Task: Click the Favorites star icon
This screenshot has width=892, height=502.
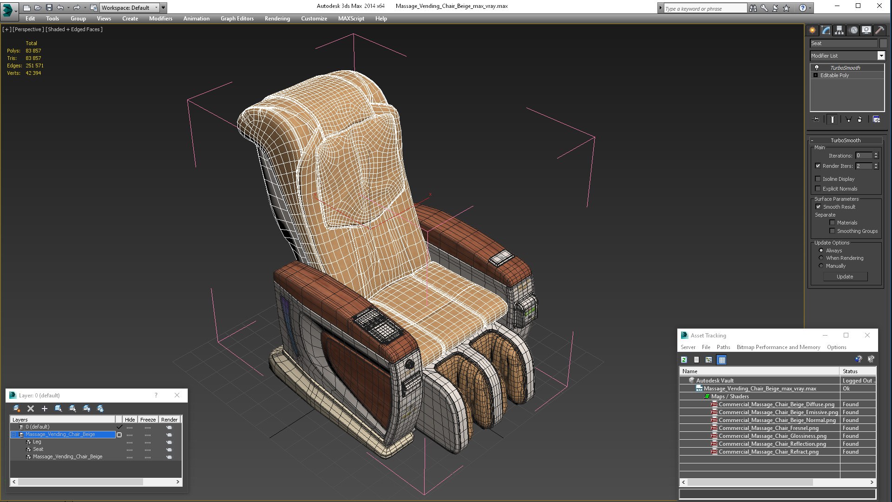Action: coord(786,8)
